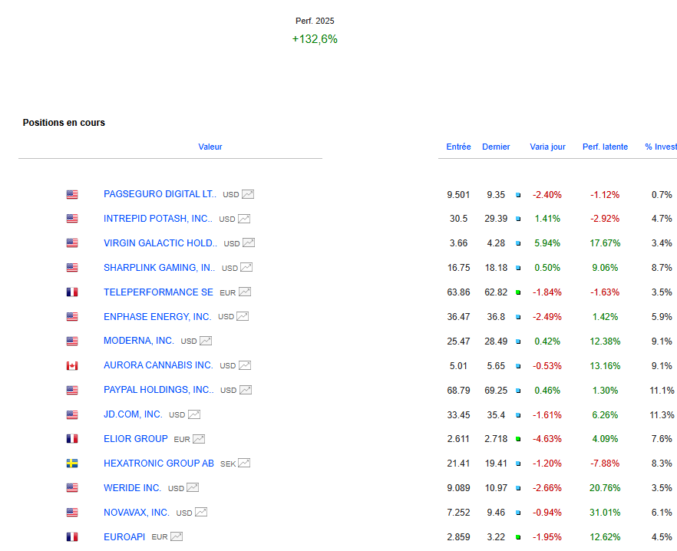Click the Teleperformance SE chart icon

245,292
